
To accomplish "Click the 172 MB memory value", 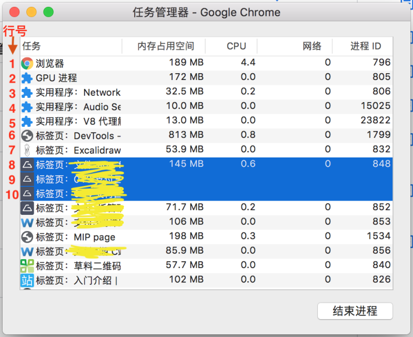I will pos(186,77).
